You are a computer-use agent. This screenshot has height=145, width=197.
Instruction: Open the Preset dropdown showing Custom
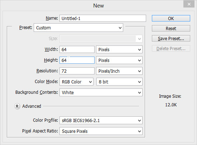point(78,28)
